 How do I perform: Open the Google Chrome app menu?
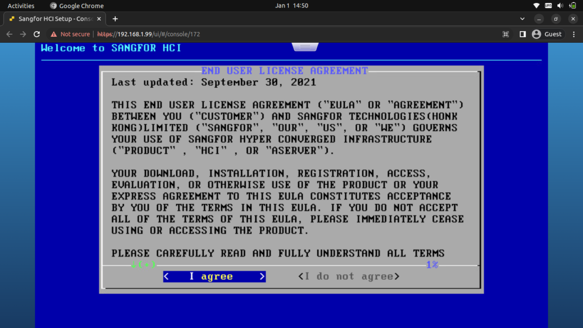click(x=76, y=6)
